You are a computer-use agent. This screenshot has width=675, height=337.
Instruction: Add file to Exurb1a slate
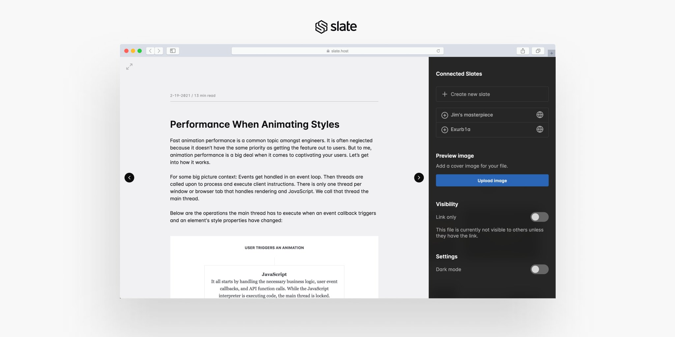point(445,130)
